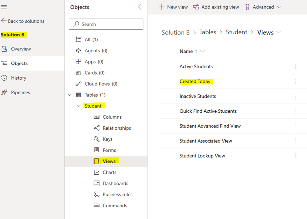Screen dimensions: 307x219
Task: Collapse the Student table node
Action: (78, 106)
